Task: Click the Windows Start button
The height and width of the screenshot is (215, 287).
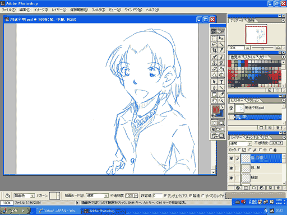Action: 15,211
